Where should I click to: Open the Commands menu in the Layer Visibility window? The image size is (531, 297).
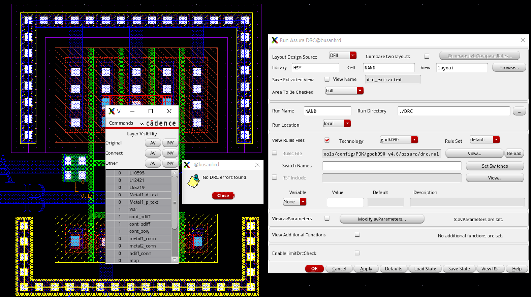121,123
